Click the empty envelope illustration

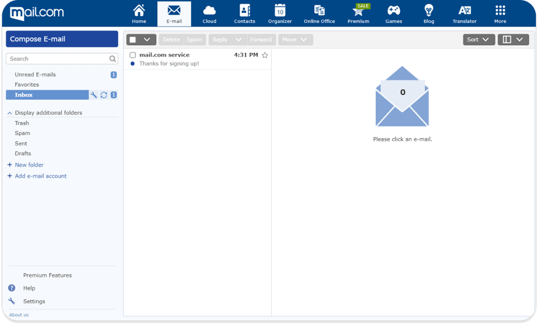coord(402,96)
